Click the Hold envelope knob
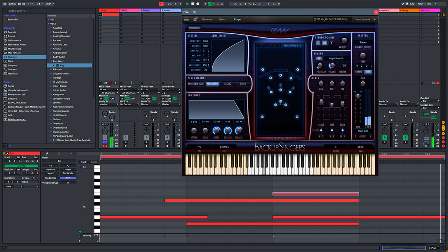The image size is (448, 252). (x=205, y=131)
